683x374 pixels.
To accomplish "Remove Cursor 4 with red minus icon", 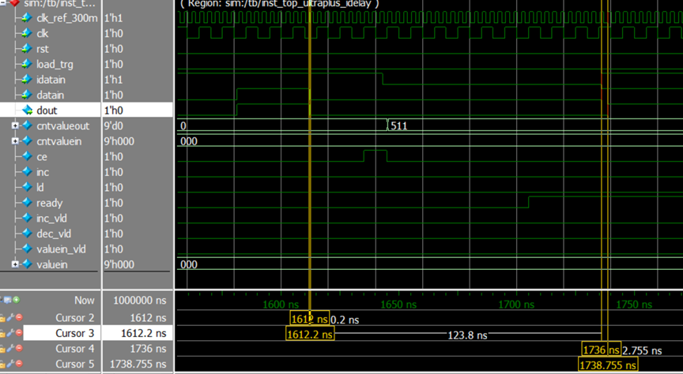I will click(x=19, y=349).
